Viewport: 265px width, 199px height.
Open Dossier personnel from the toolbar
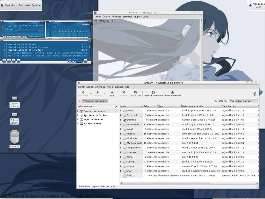[x=153, y=93]
